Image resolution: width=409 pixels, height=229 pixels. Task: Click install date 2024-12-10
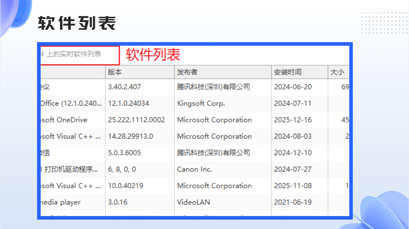tap(293, 153)
